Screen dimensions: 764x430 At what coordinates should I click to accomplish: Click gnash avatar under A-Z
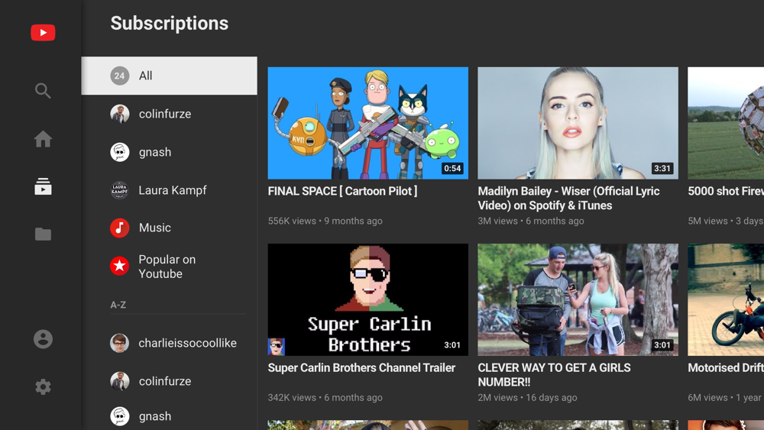point(119,416)
